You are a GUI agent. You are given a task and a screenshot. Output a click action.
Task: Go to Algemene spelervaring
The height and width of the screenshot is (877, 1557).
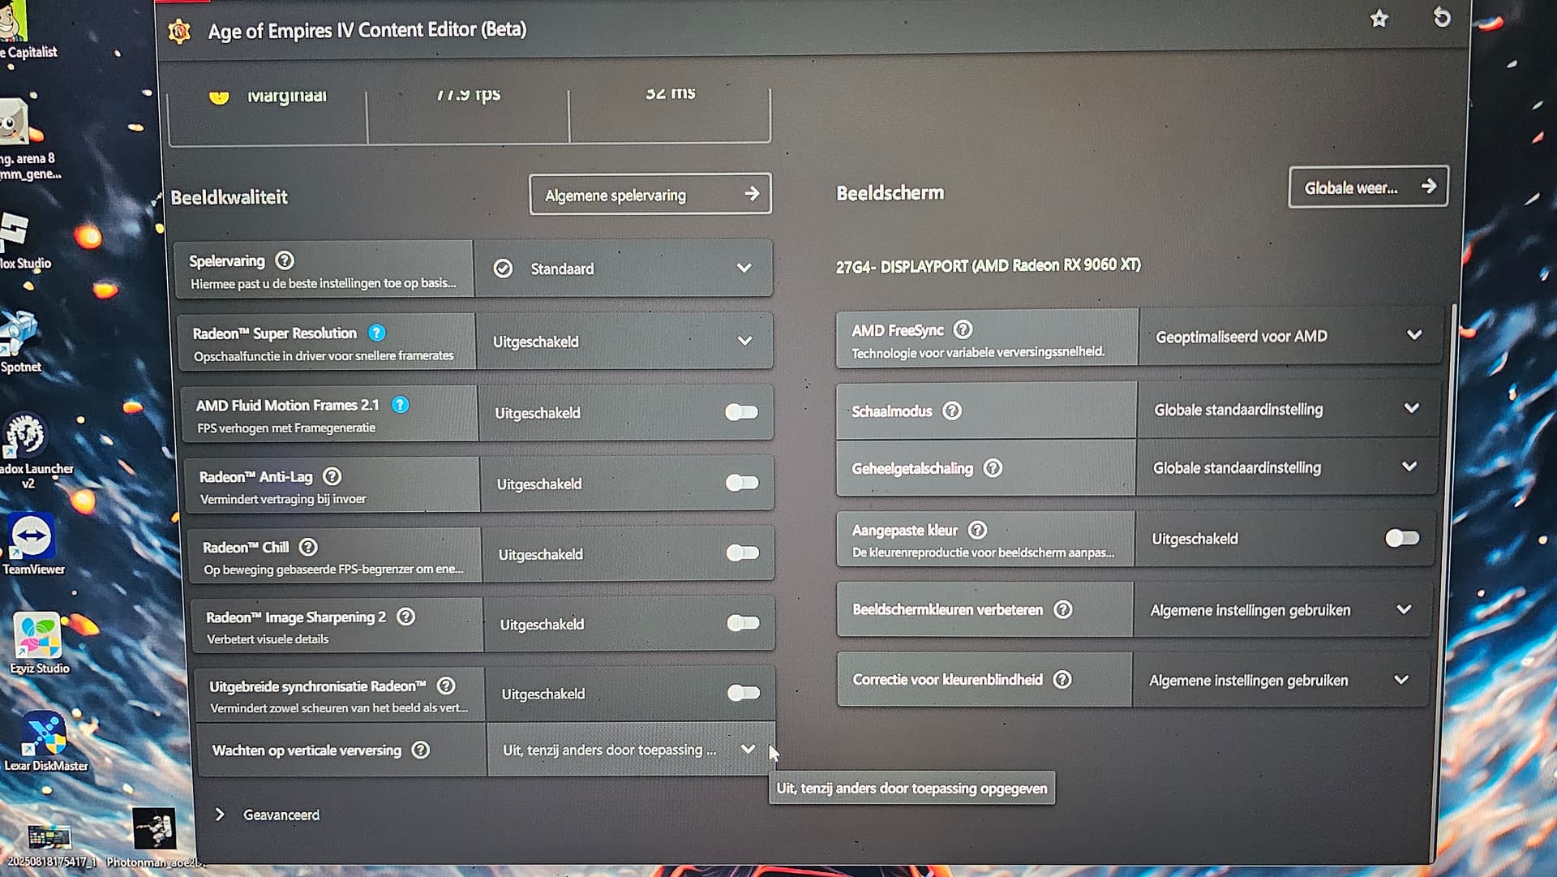tap(650, 194)
